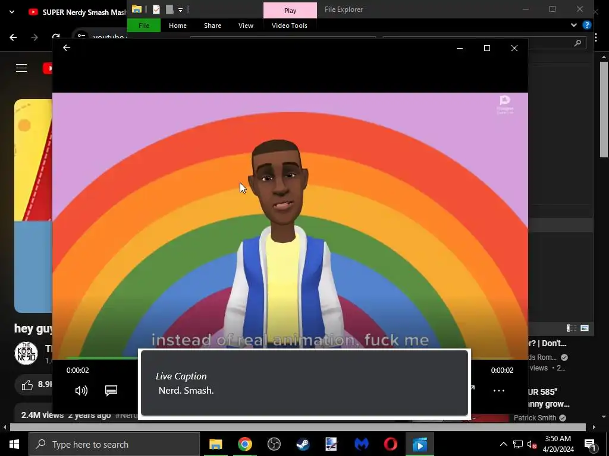Click the File Explorer folder icon in title bar
The height and width of the screenshot is (456, 609).
point(136,9)
